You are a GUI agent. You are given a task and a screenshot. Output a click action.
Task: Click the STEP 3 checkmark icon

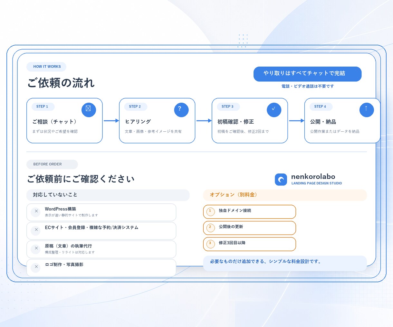click(x=274, y=110)
